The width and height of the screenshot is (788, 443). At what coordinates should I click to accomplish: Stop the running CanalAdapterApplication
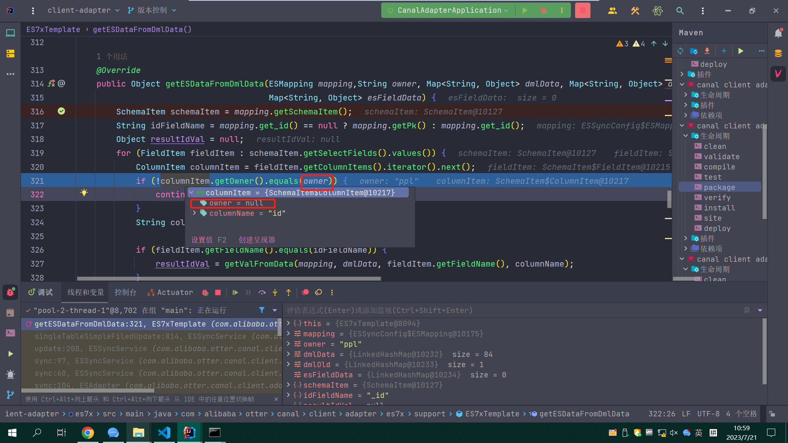pos(582,11)
